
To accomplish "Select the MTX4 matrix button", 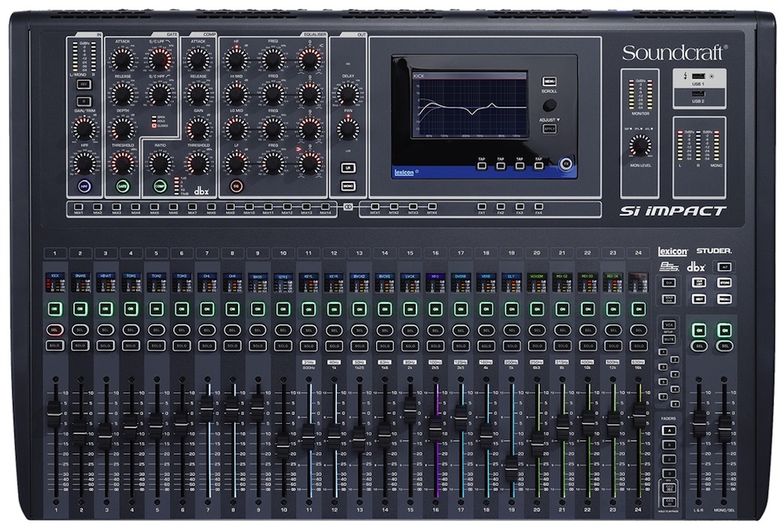I will tap(432, 207).
